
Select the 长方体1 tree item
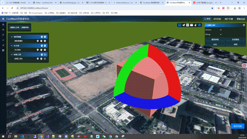tap(18, 50)
